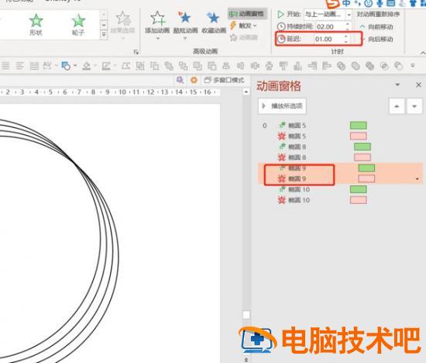Open the 触发 trigger dropdown
426x363 pixels.
pyautogui.click(x=244, y=26)
